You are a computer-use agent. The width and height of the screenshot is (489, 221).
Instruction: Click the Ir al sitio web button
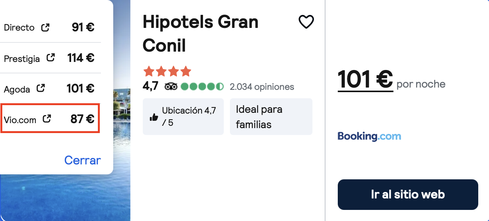[x=408, y=194]
